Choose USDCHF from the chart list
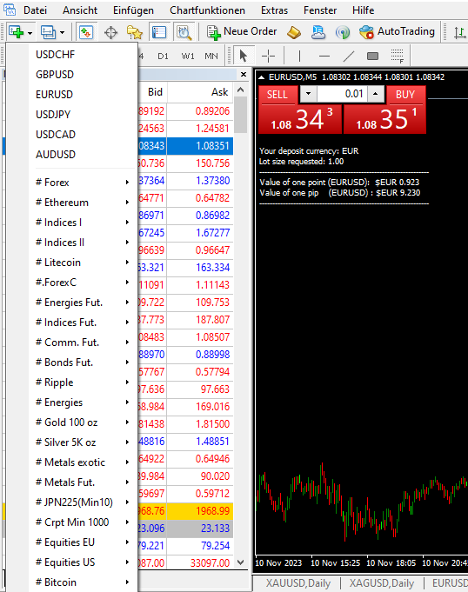This screenshot has width=468, height=592. click(x=72, y=55)
